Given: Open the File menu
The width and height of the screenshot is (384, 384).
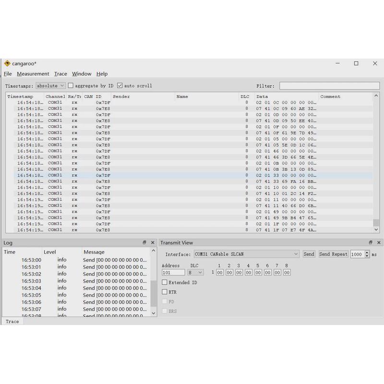Looking at the screenshot, I should tap(8, 74).
